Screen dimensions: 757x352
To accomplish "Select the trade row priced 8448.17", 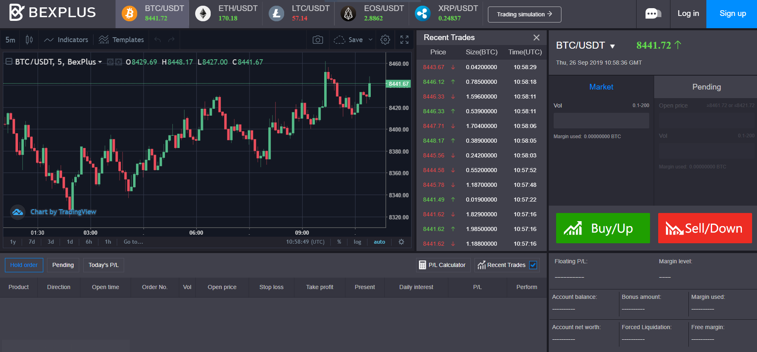I will pos(482,141).
